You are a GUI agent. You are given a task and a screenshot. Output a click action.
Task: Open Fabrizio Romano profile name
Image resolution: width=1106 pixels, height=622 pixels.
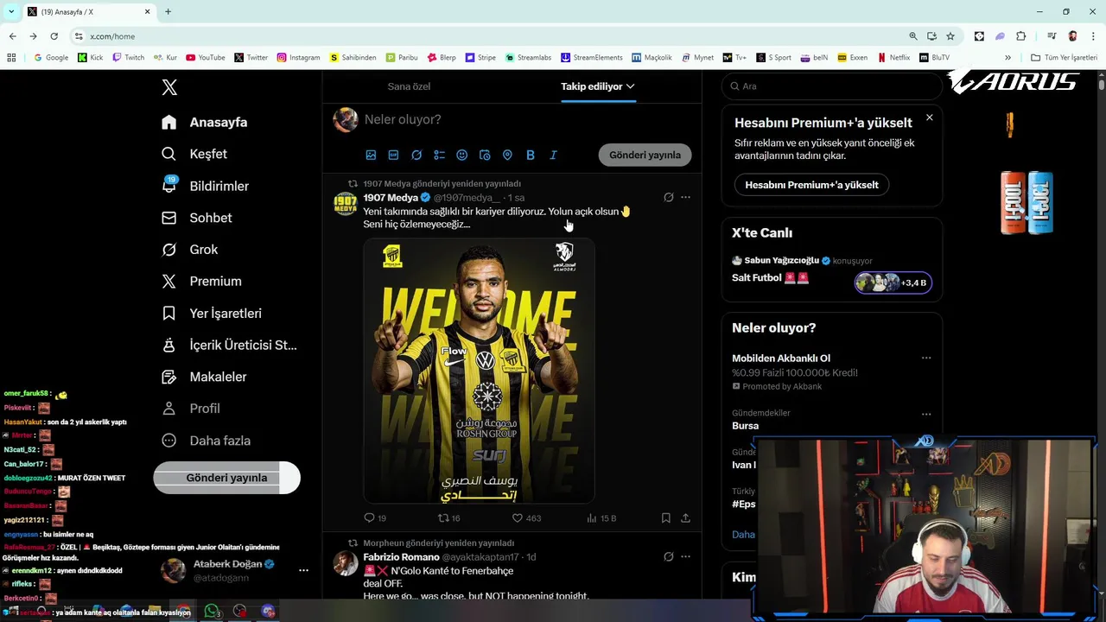(401, 557)
